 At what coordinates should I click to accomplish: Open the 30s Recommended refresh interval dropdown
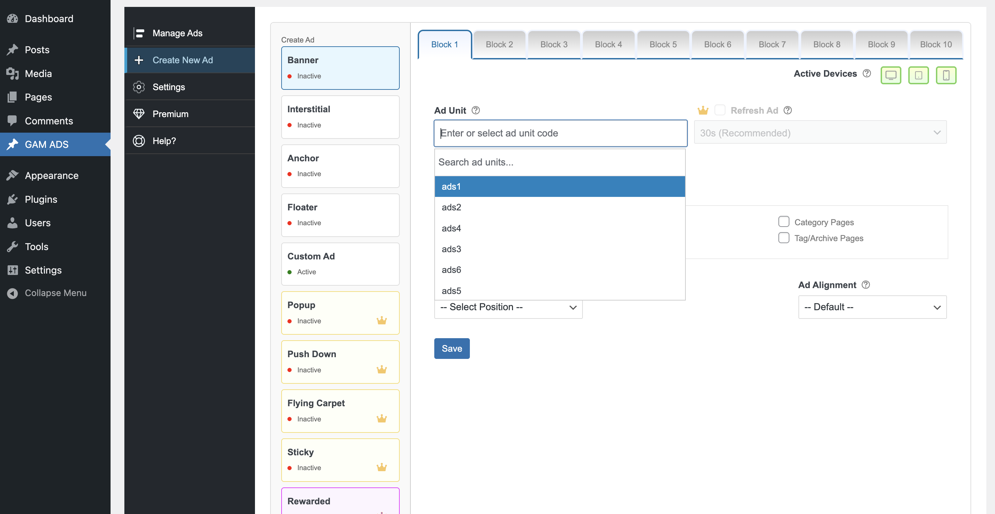pyautogui.click(x=821, y=132)
